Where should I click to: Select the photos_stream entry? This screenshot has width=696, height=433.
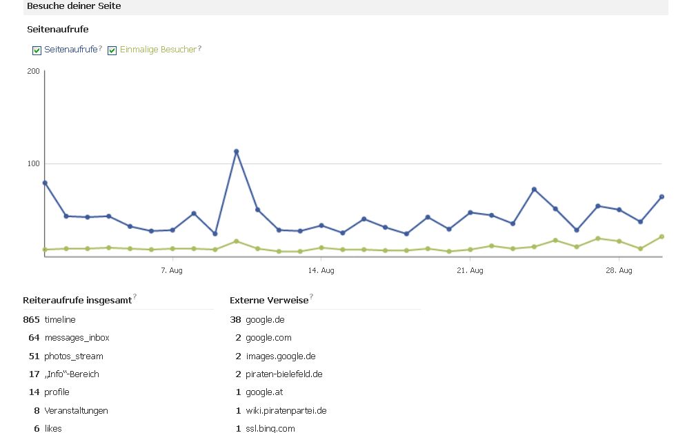(74, 356)
